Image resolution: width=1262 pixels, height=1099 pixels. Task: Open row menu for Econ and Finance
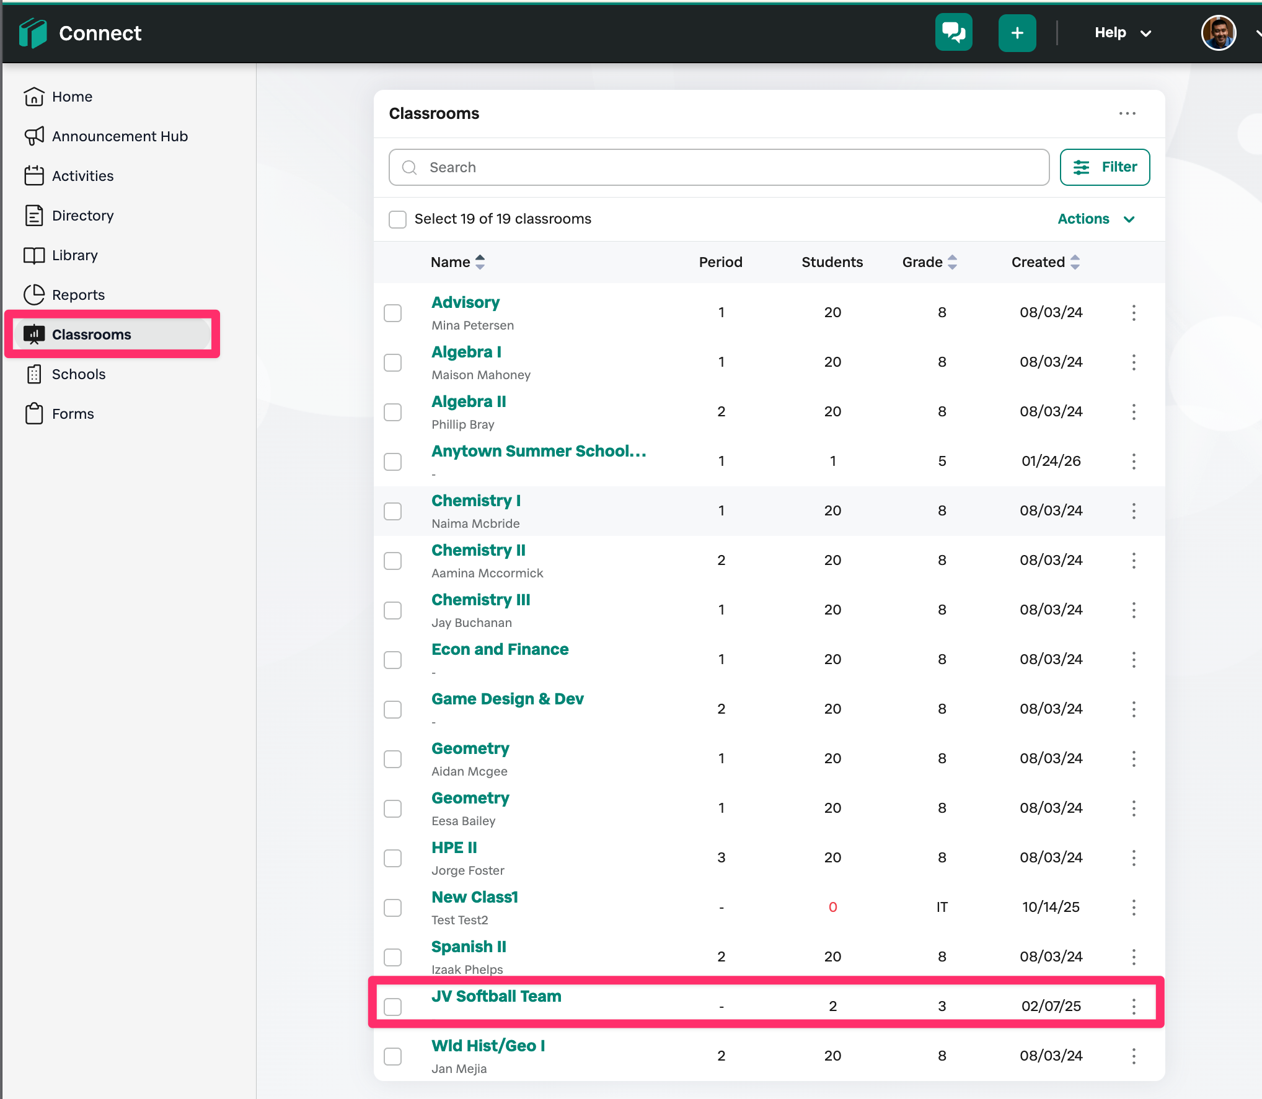(1134, 659)
